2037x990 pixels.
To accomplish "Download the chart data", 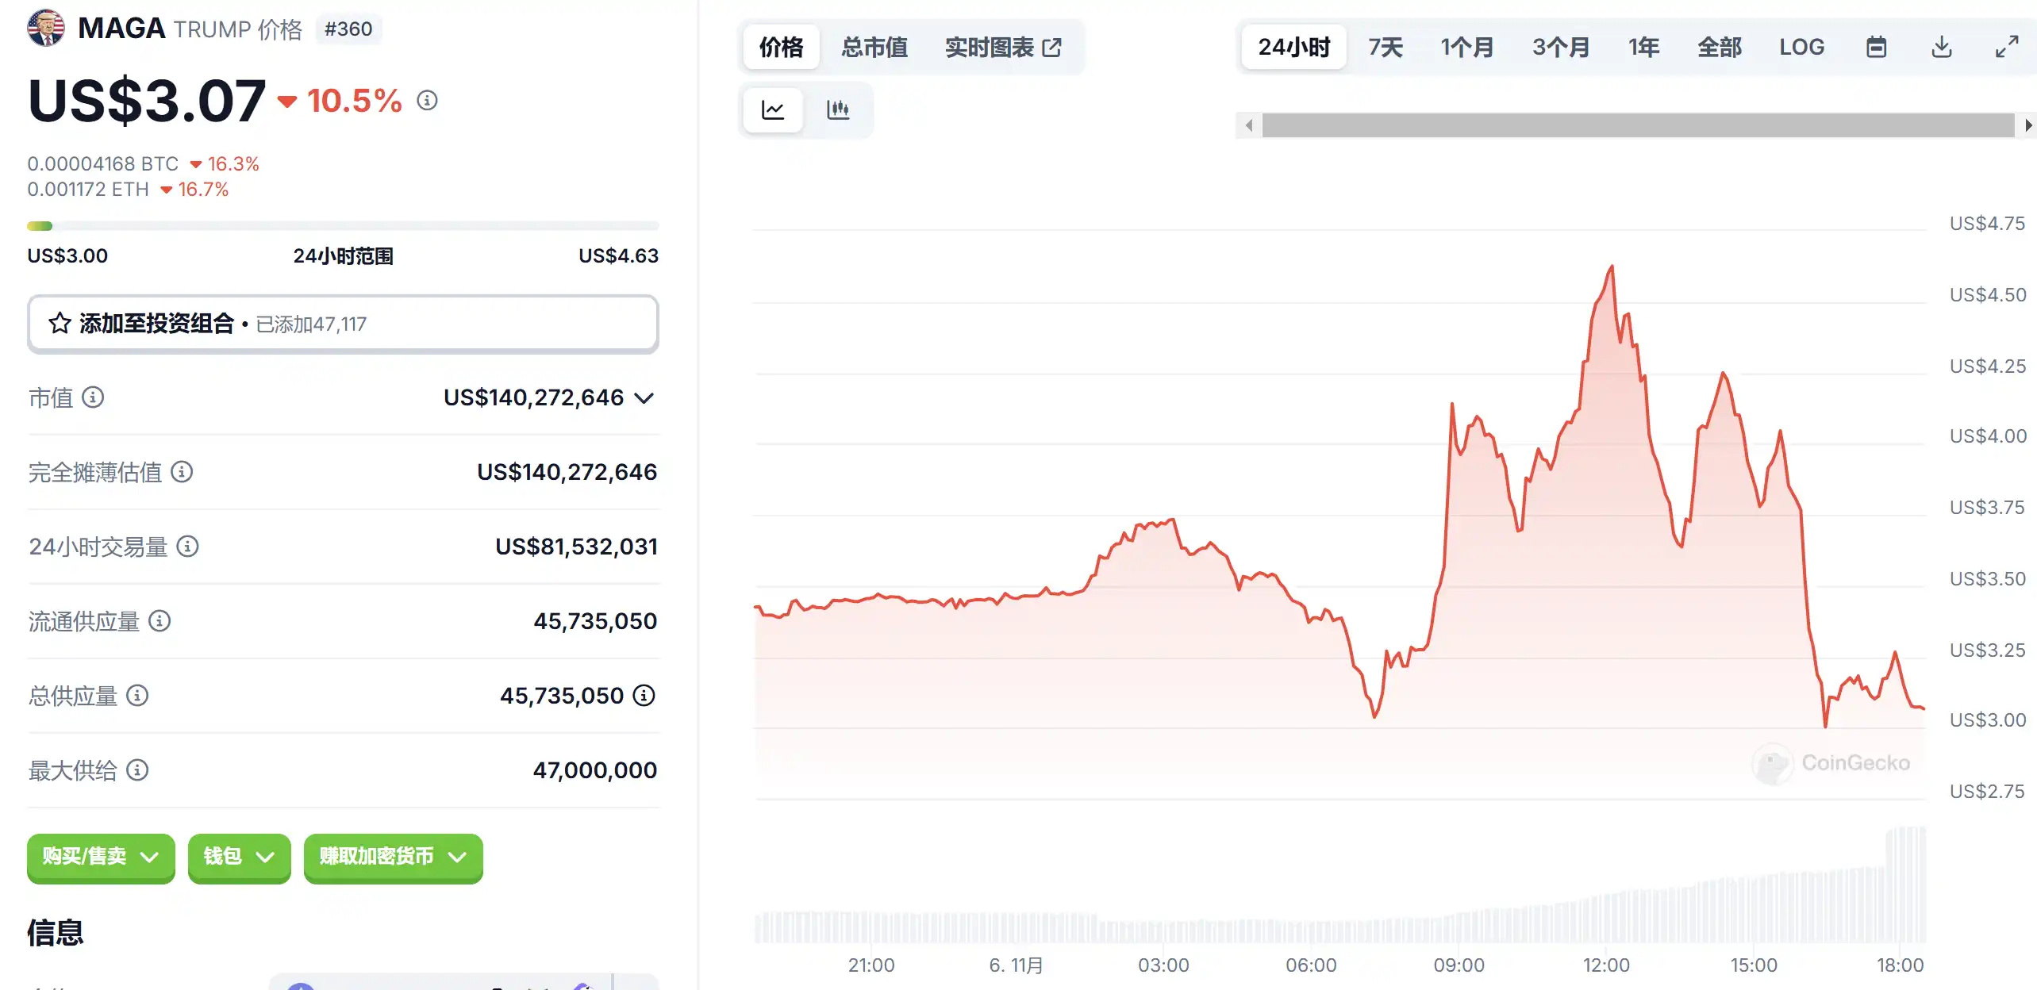I will 1942,48.
